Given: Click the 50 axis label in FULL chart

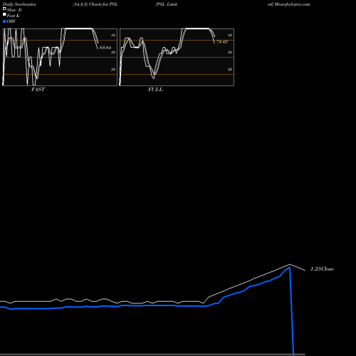Looking at the screenshot, I should point(230,52).
